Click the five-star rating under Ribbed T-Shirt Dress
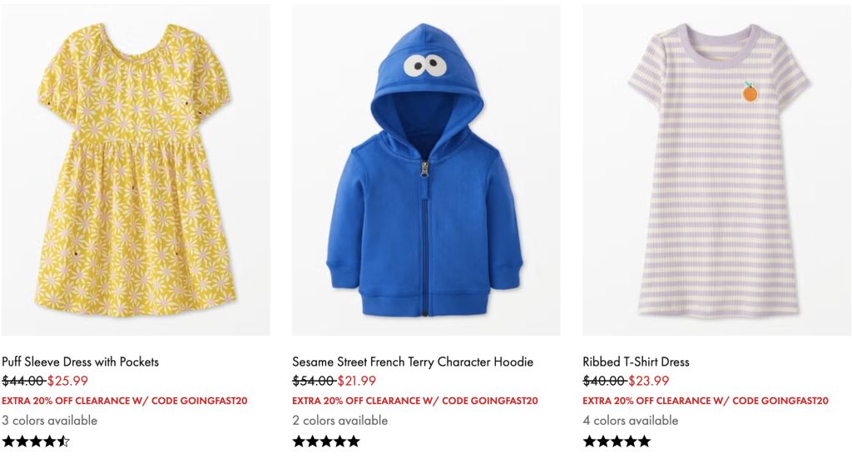 coord(617,441)
